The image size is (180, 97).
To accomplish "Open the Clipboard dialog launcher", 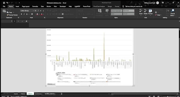I will tap(18, 17).
